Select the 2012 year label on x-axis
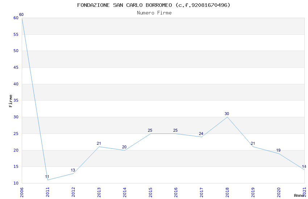 coord(73,192)
